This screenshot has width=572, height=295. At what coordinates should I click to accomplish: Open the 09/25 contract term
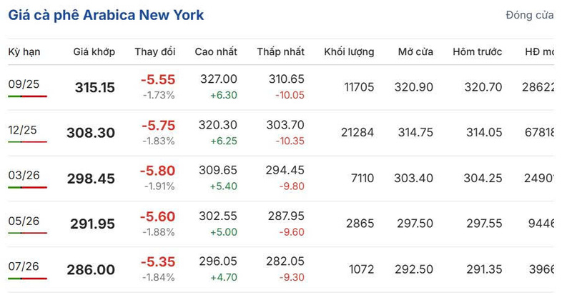click(x=24, y=84)
